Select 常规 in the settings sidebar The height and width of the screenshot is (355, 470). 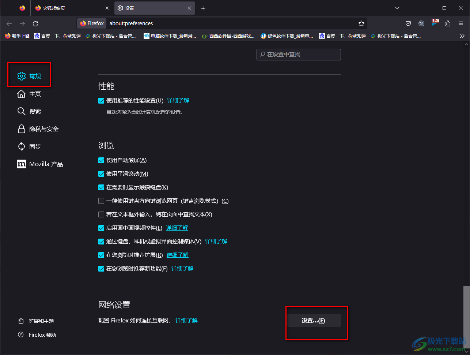[x=29, y=76]
